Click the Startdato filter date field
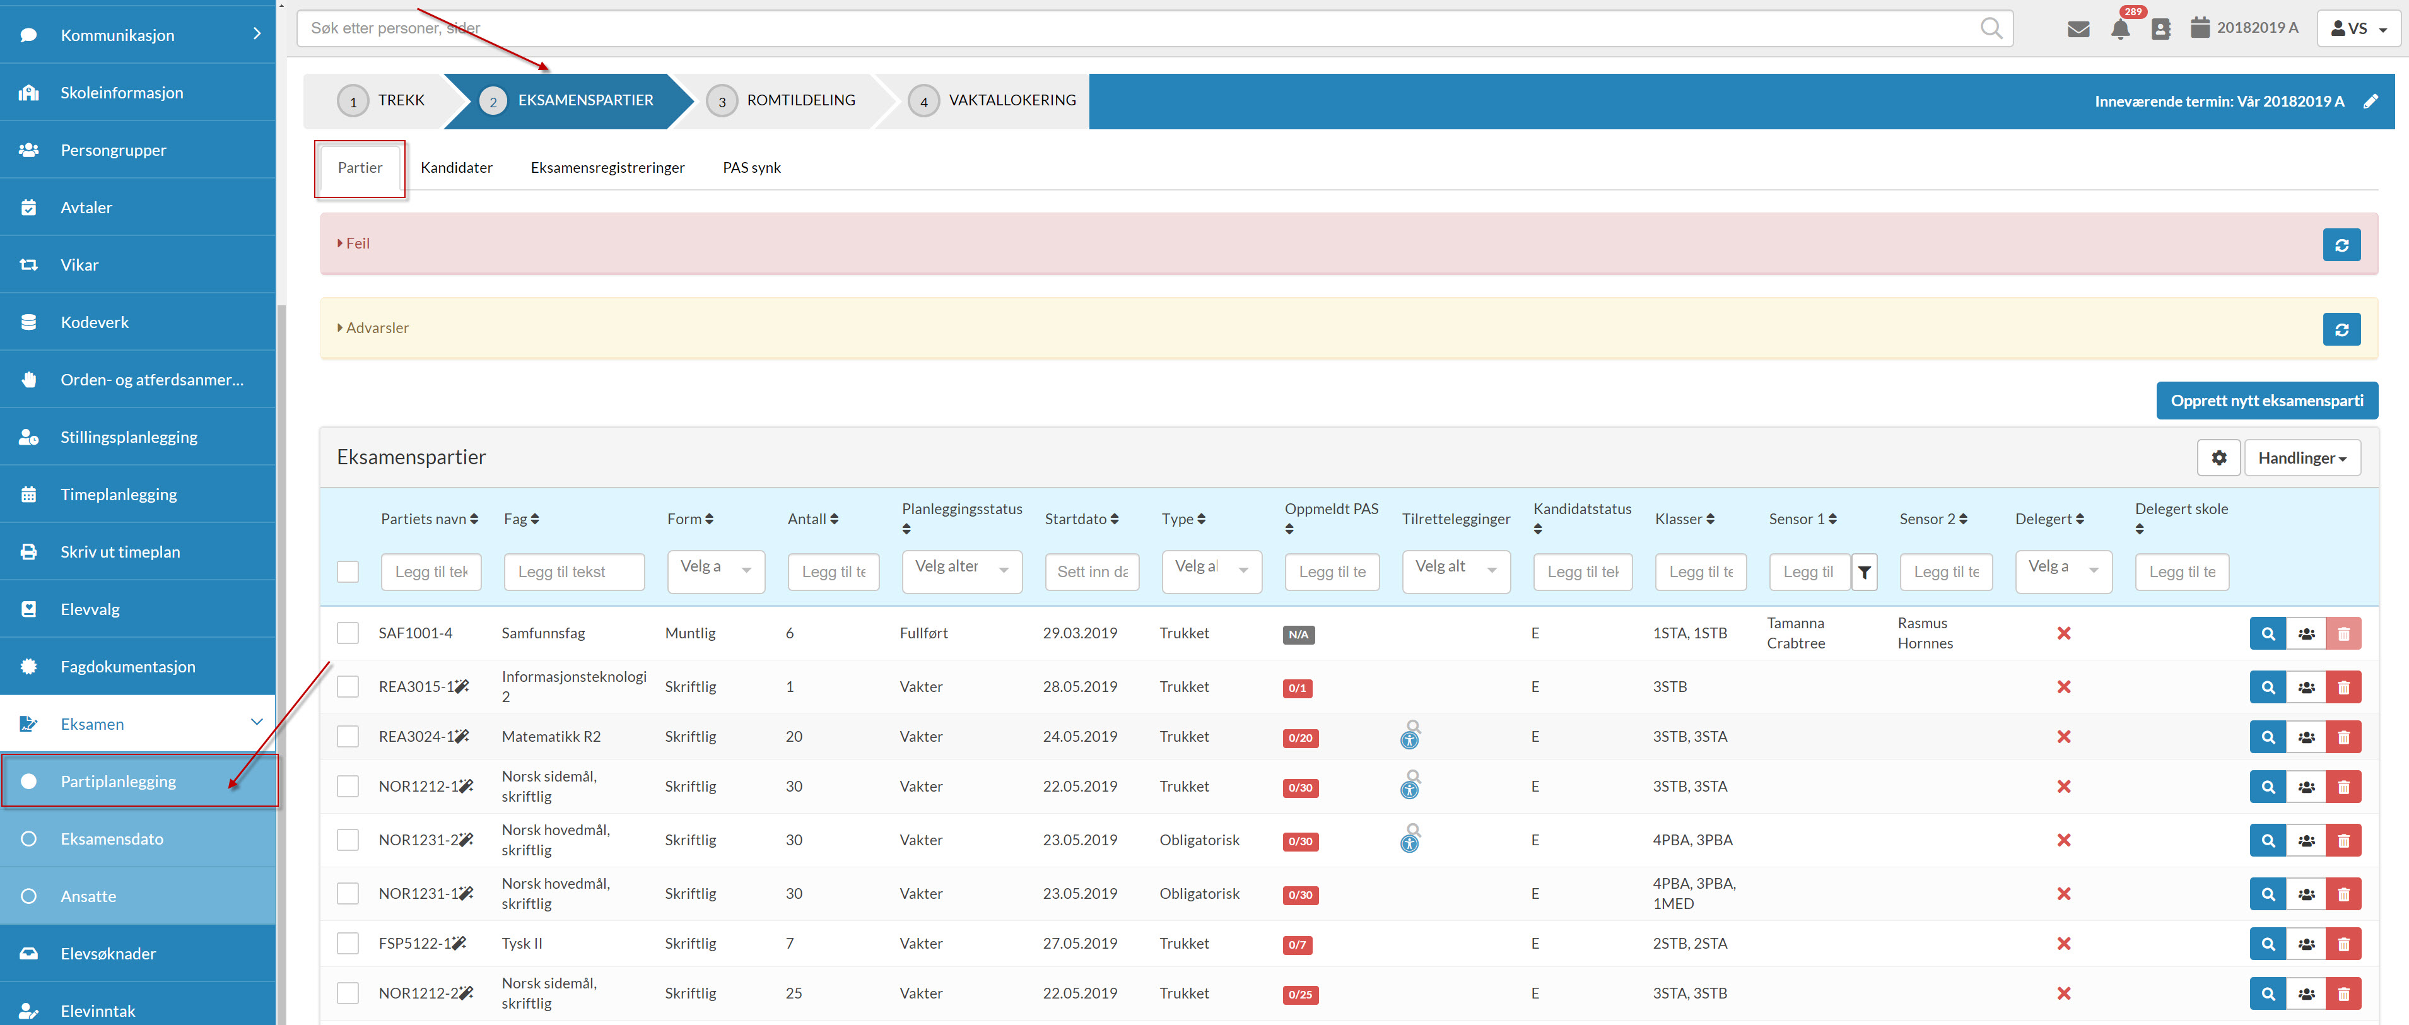2409x1025 pixels. point(1091,572)
